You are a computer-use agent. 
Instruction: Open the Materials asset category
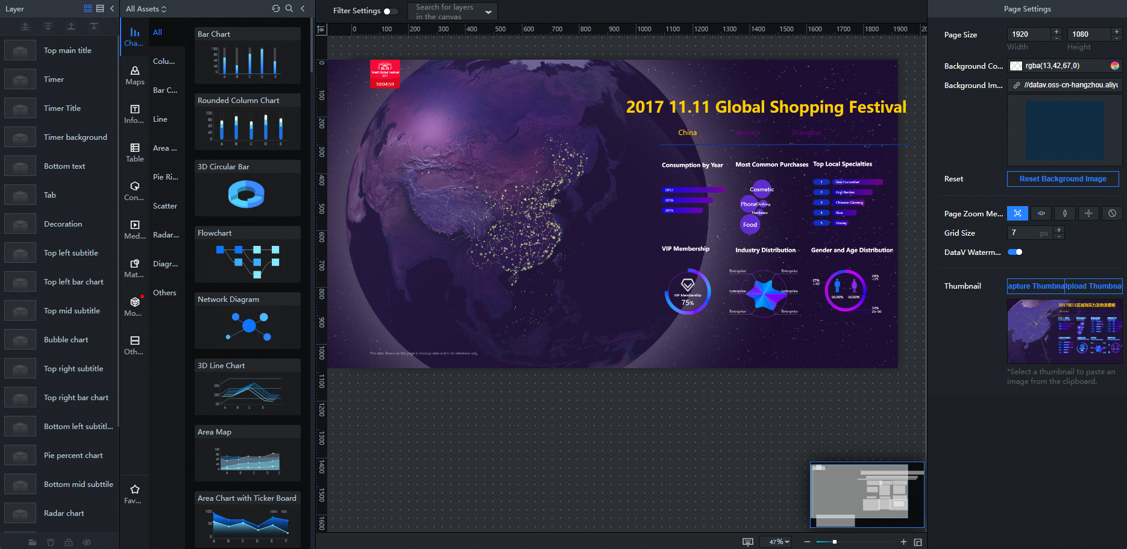134,268
